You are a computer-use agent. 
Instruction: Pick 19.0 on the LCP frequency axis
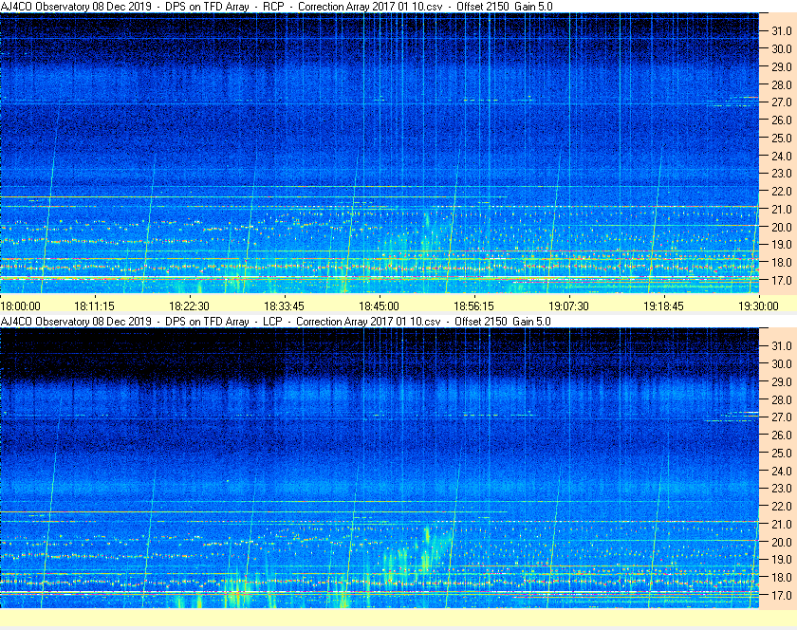pos(782,560)
